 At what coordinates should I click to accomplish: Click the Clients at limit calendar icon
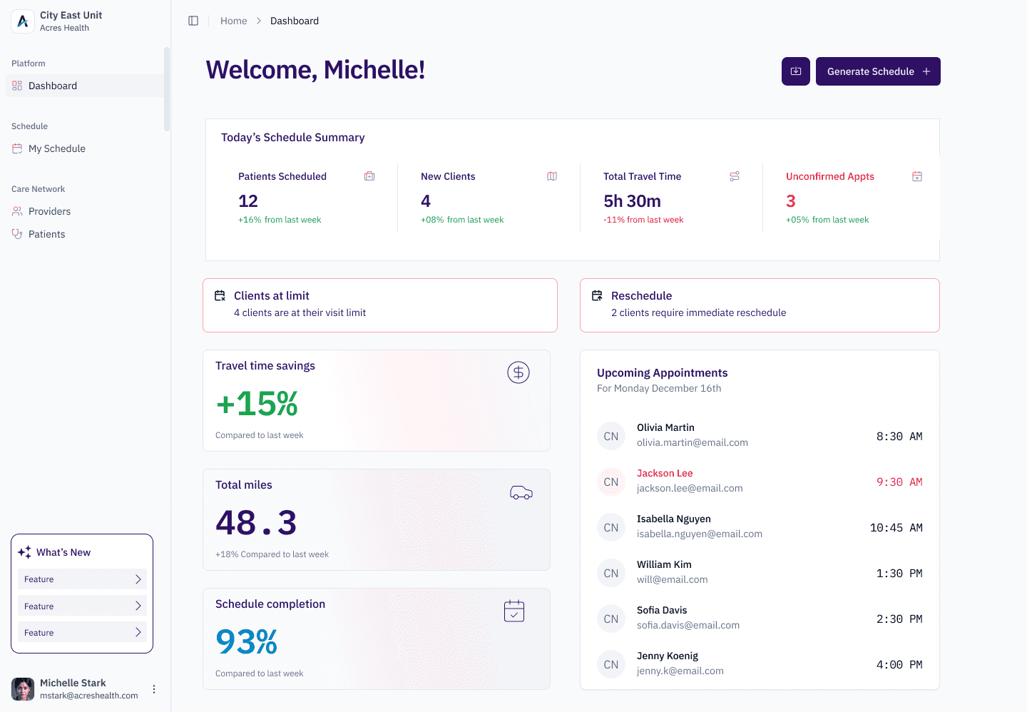point(220,295)
